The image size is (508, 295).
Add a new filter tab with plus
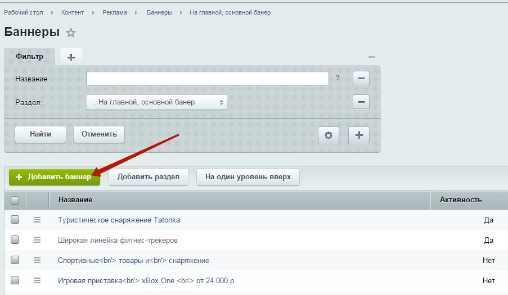(x=71, y=57)
